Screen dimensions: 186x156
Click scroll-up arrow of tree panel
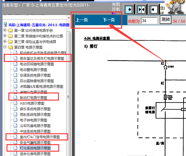[69, 18]
